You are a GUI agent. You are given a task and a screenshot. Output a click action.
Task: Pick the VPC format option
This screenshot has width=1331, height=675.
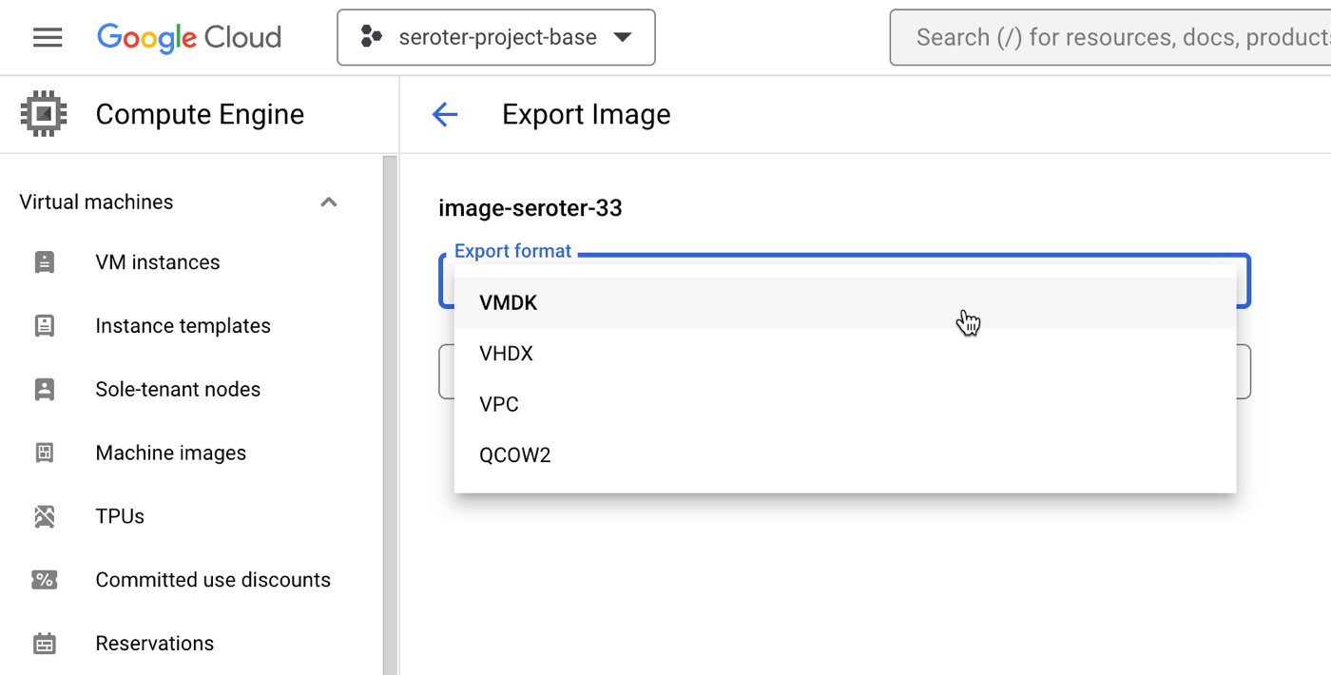click(499, 405)
